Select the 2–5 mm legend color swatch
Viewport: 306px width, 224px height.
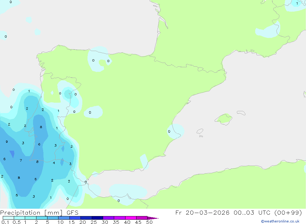point(42,218)
